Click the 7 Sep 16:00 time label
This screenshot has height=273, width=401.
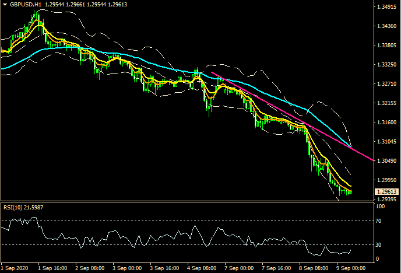[276, 268]
